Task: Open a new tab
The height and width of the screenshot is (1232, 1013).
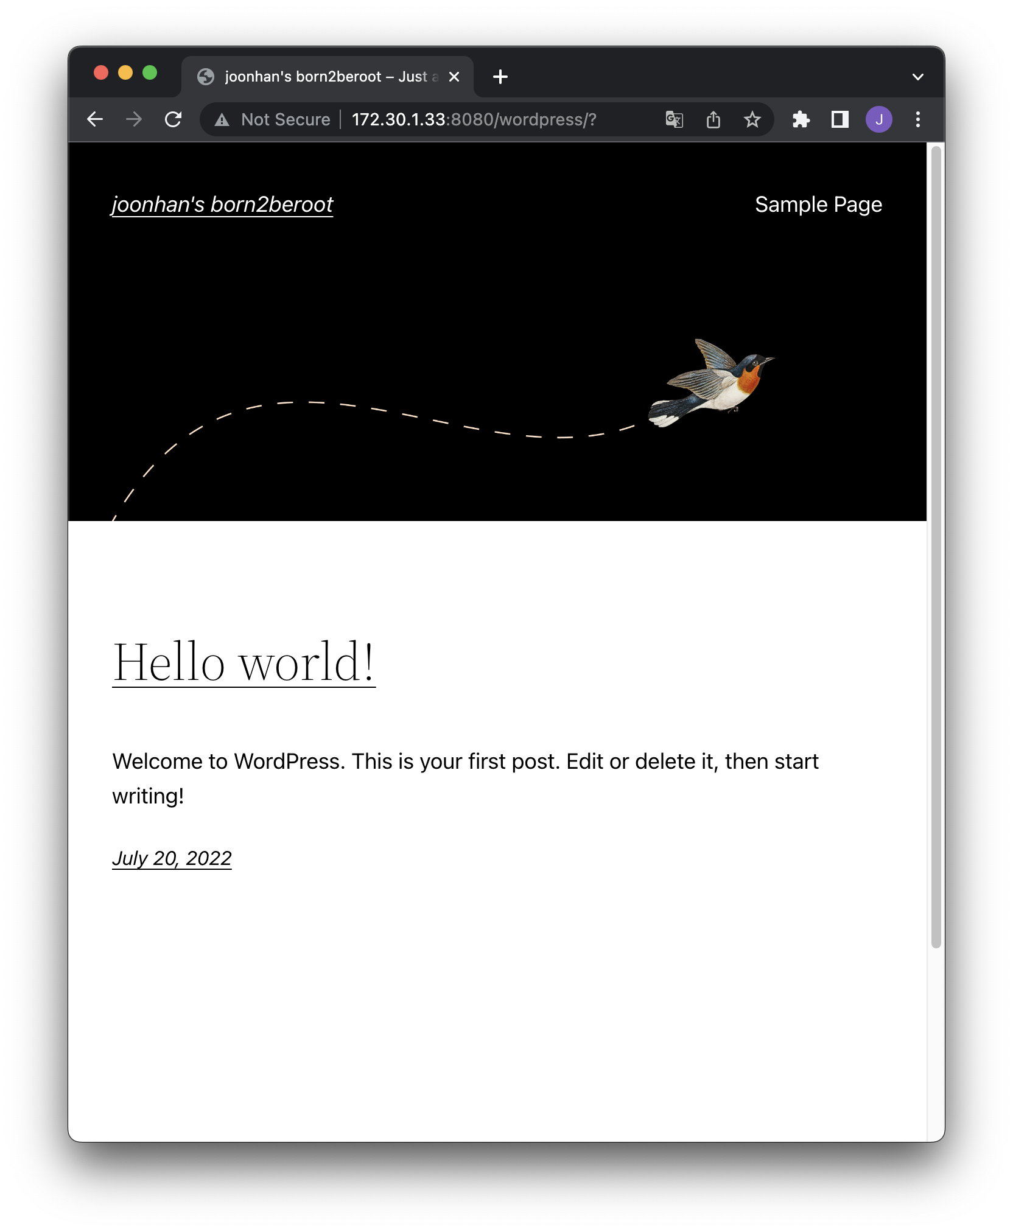Action: pos(500,77)
